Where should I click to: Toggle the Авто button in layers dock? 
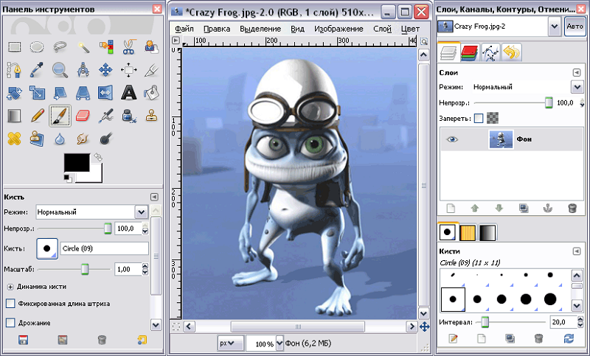pos(575,27)
